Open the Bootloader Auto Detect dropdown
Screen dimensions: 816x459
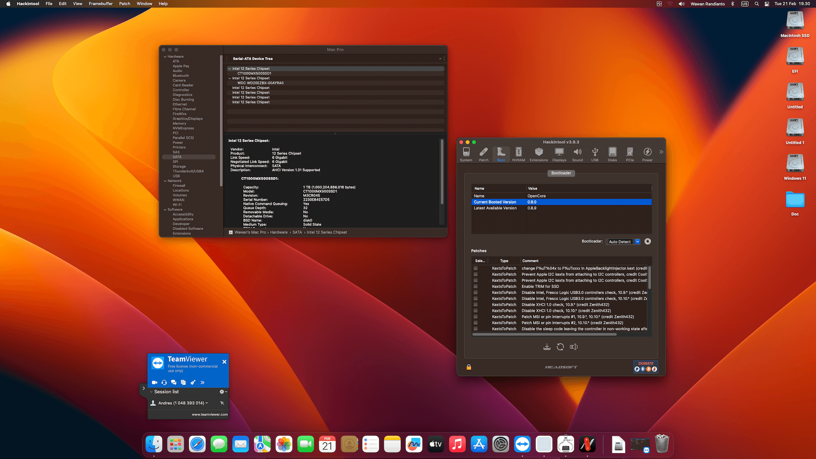pyautogui.click(x=623, y=241)
